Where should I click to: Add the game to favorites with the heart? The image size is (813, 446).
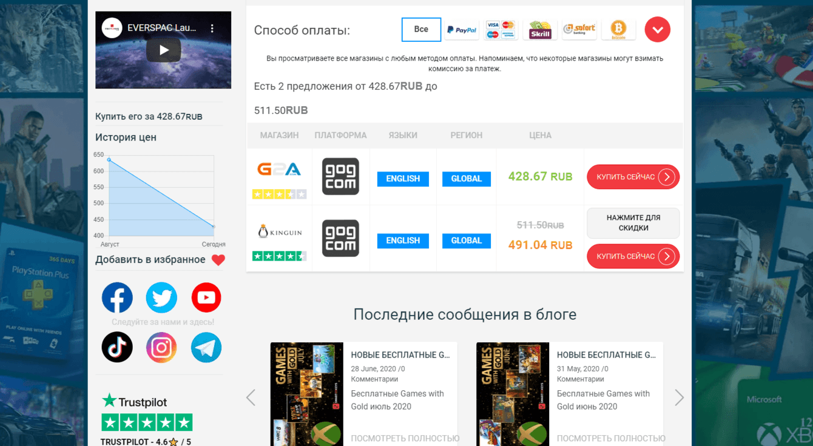coord(218,260)
